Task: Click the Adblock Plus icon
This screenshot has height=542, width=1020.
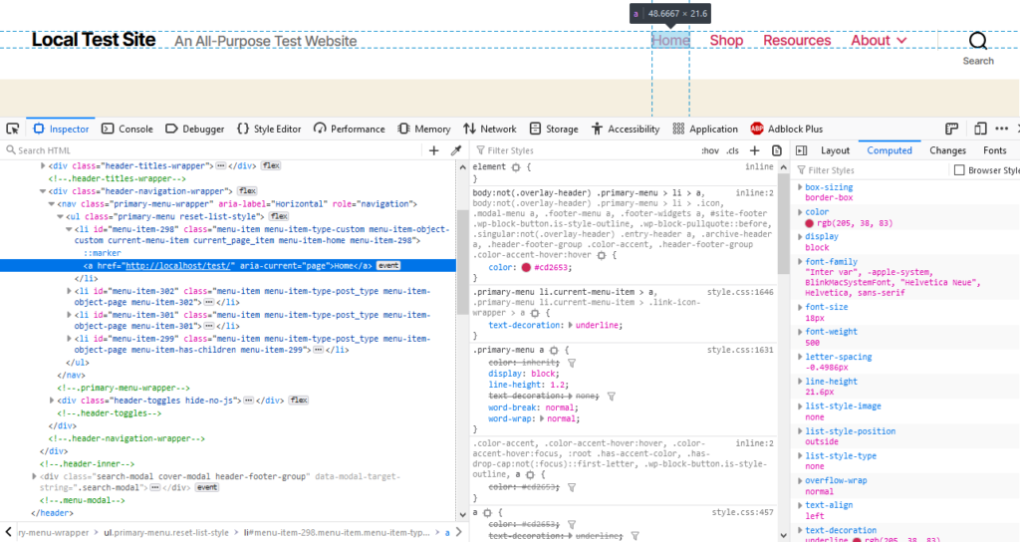Action: coord(757,129)
